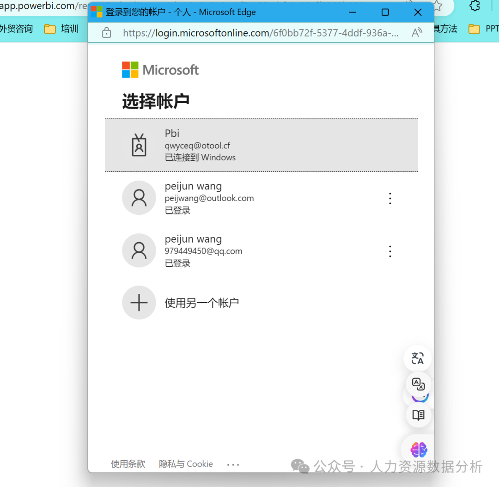Screen dimensions: 499x487
Task: Click the translate floating icon
Action: pyautogui.click(x=417, y=359)
